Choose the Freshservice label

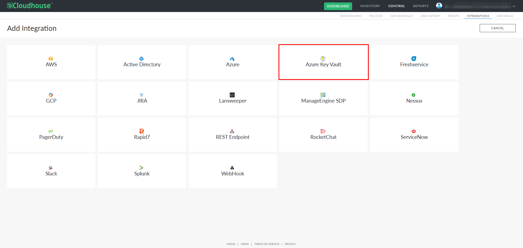click(x=414, y=65)
